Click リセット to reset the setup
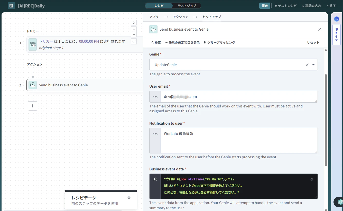The width and height of the screenshot is (343, 211). click(x=313, y=42)
